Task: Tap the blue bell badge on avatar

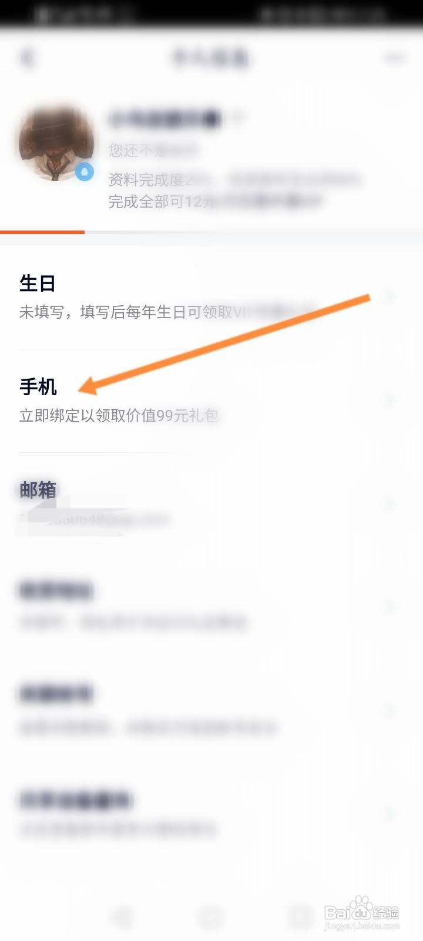Action: coord(85,172)
